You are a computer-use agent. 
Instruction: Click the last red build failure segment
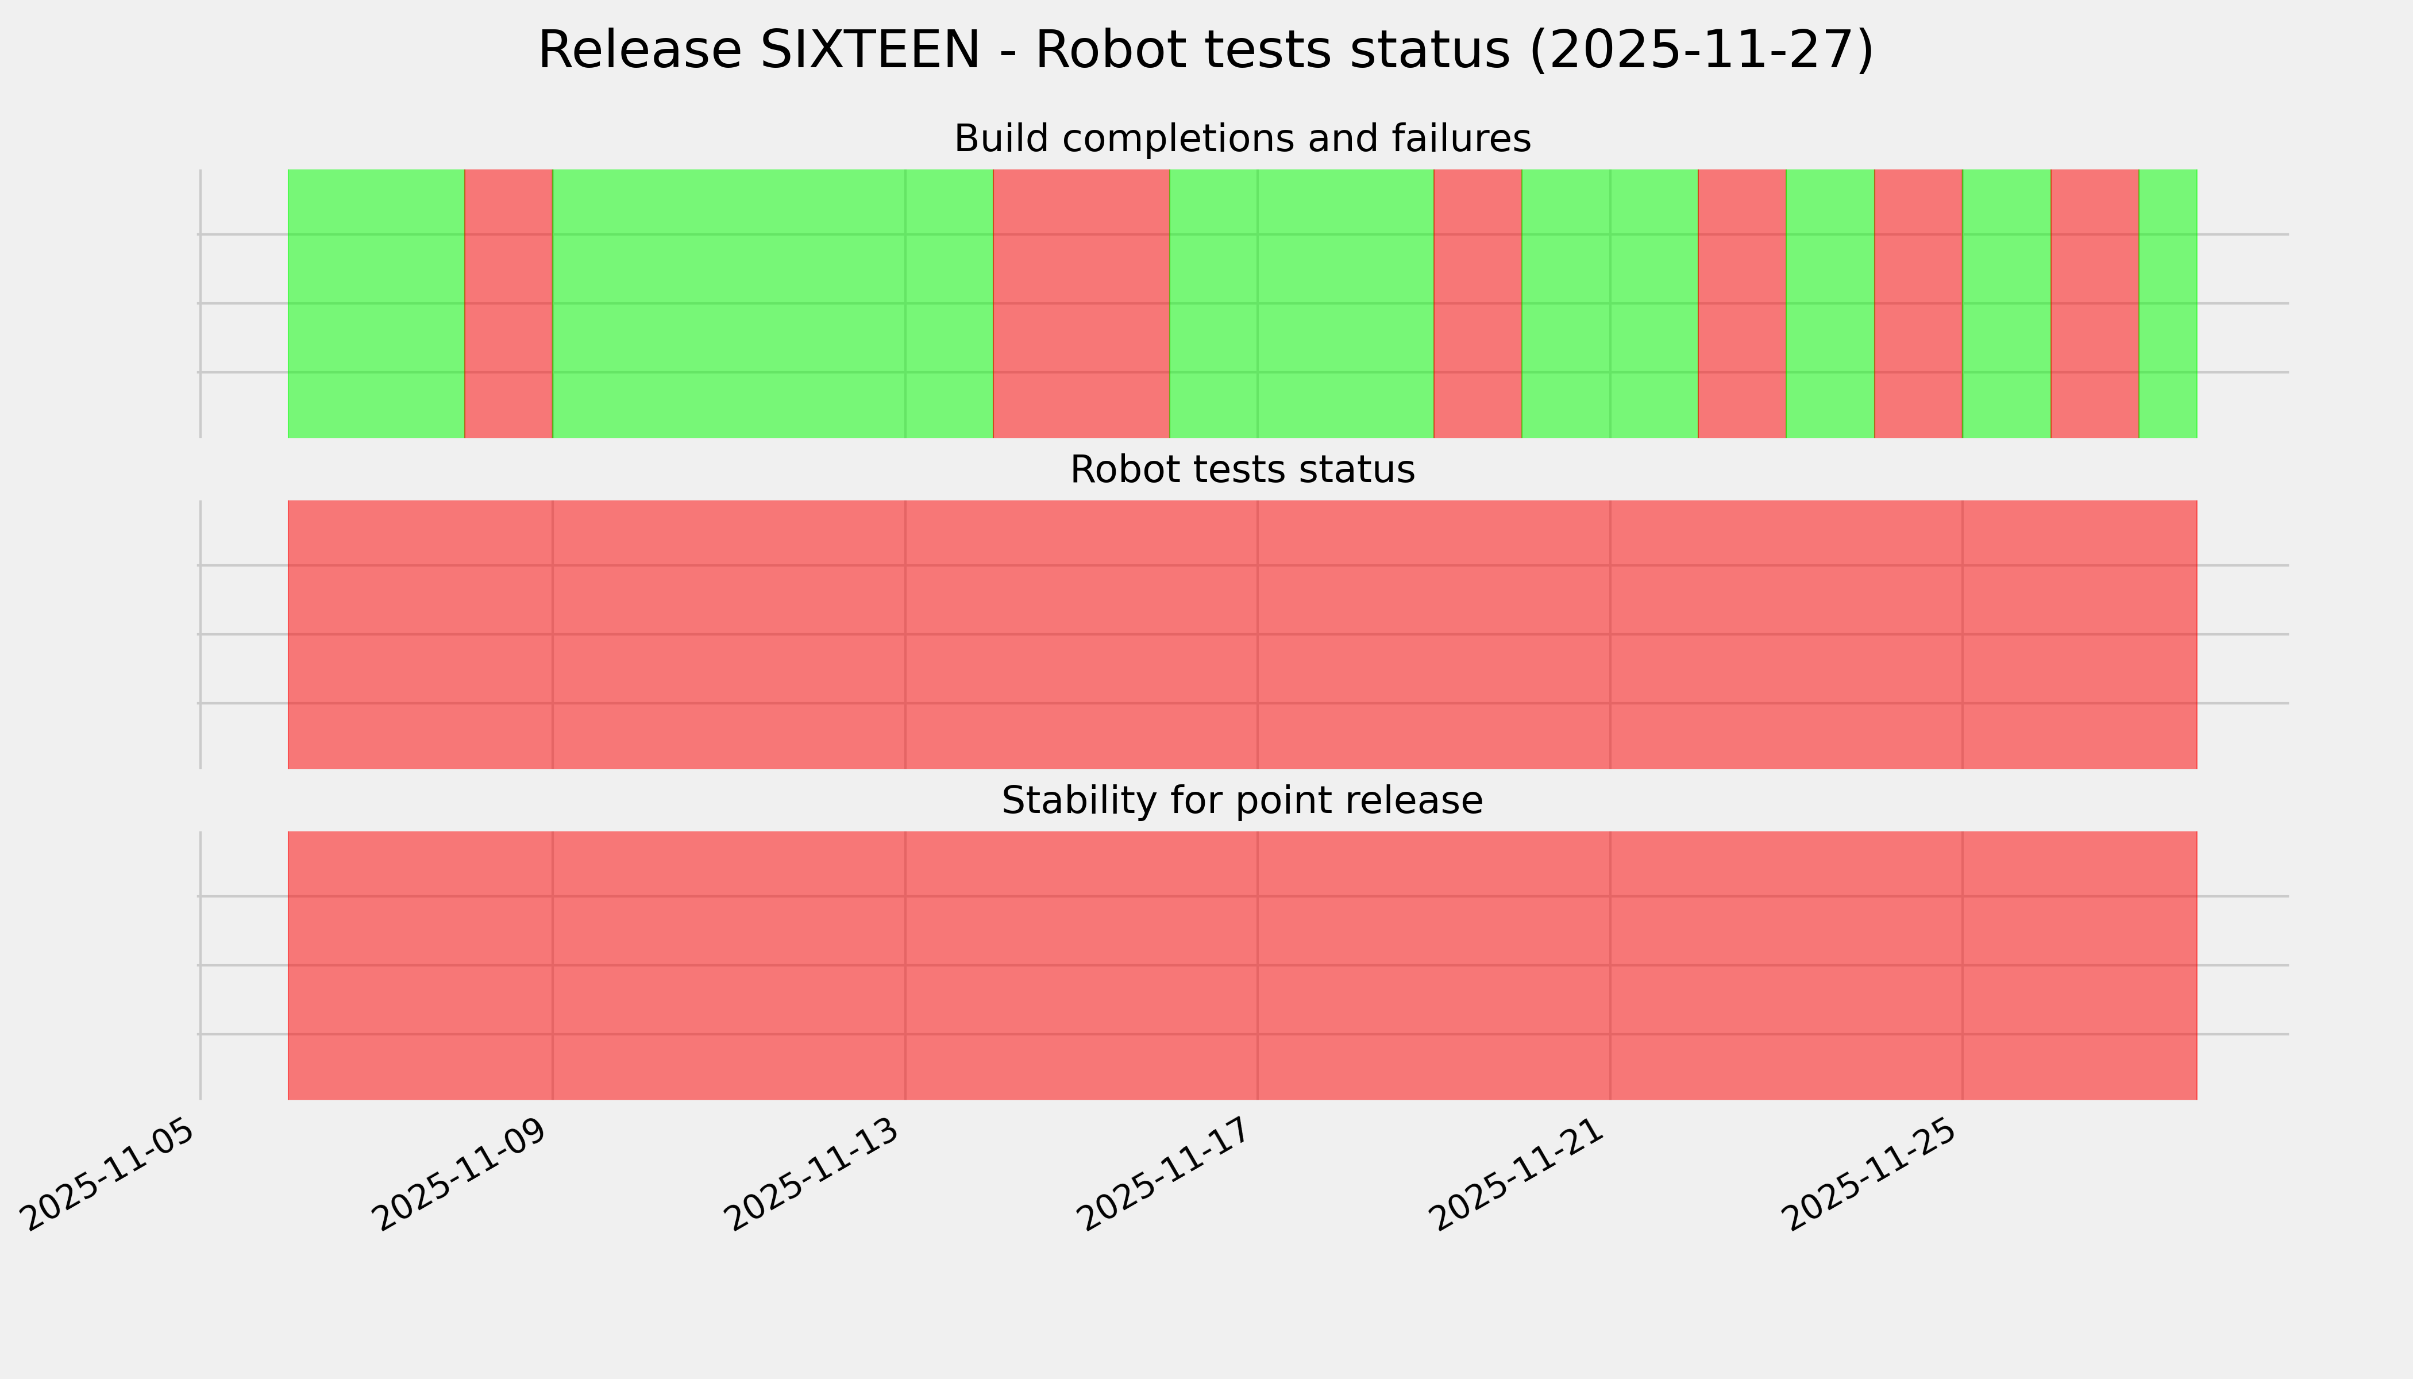(x=2094, y=303)
